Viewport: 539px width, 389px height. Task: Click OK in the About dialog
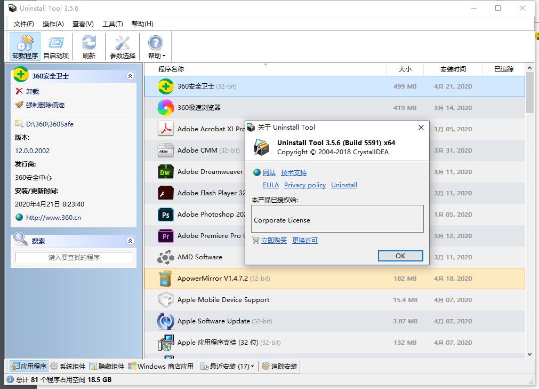[400, 256]
